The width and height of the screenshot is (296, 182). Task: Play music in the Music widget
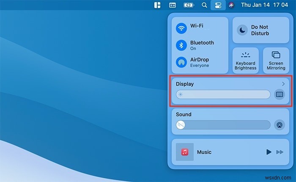[x=269, y=152]
